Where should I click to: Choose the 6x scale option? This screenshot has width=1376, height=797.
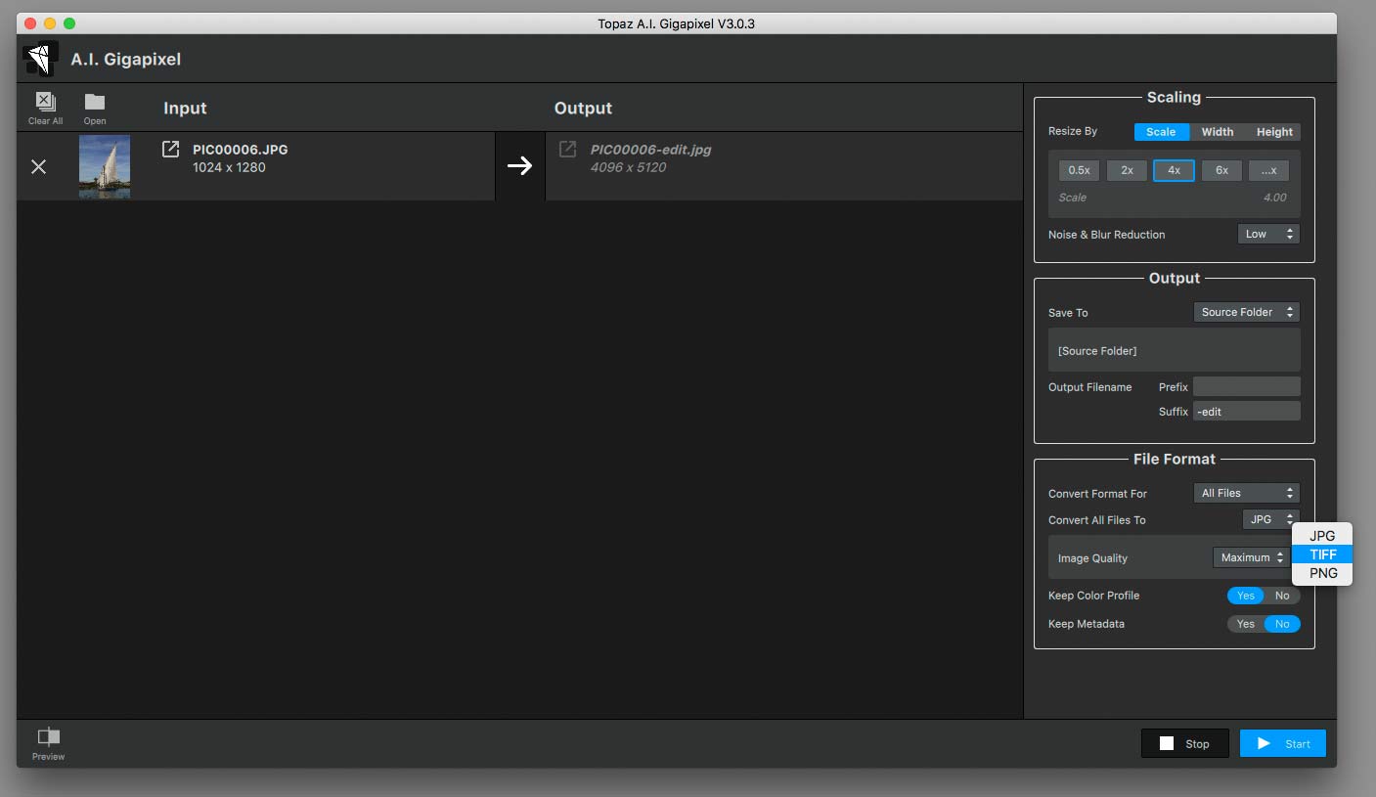pos(1221,170)
